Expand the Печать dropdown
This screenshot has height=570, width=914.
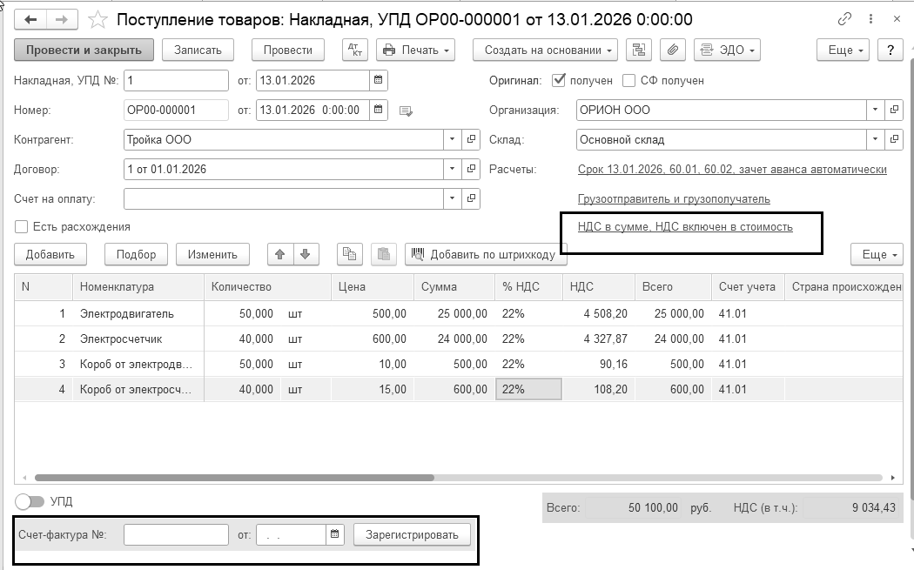(x=415, y=50)
